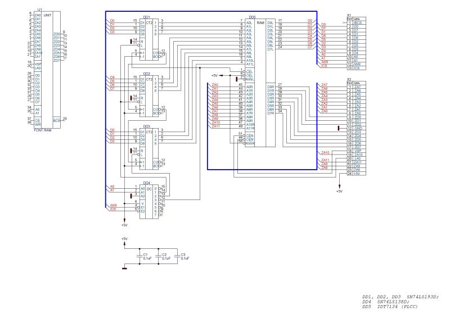
Task: Click capacitor C1 symbol
Action: tap(139, 257)
